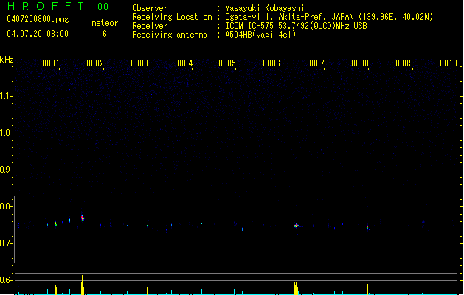Screen dimensions: 464x295
Task: Click time axis marker 0805
Action: tap(227, 63)
